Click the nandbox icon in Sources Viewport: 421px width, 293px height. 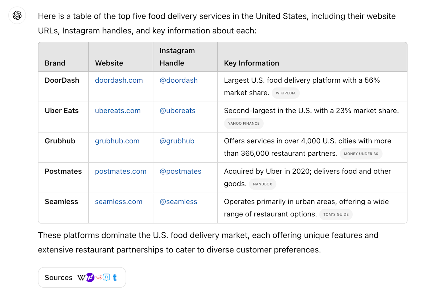coord(106,277)
